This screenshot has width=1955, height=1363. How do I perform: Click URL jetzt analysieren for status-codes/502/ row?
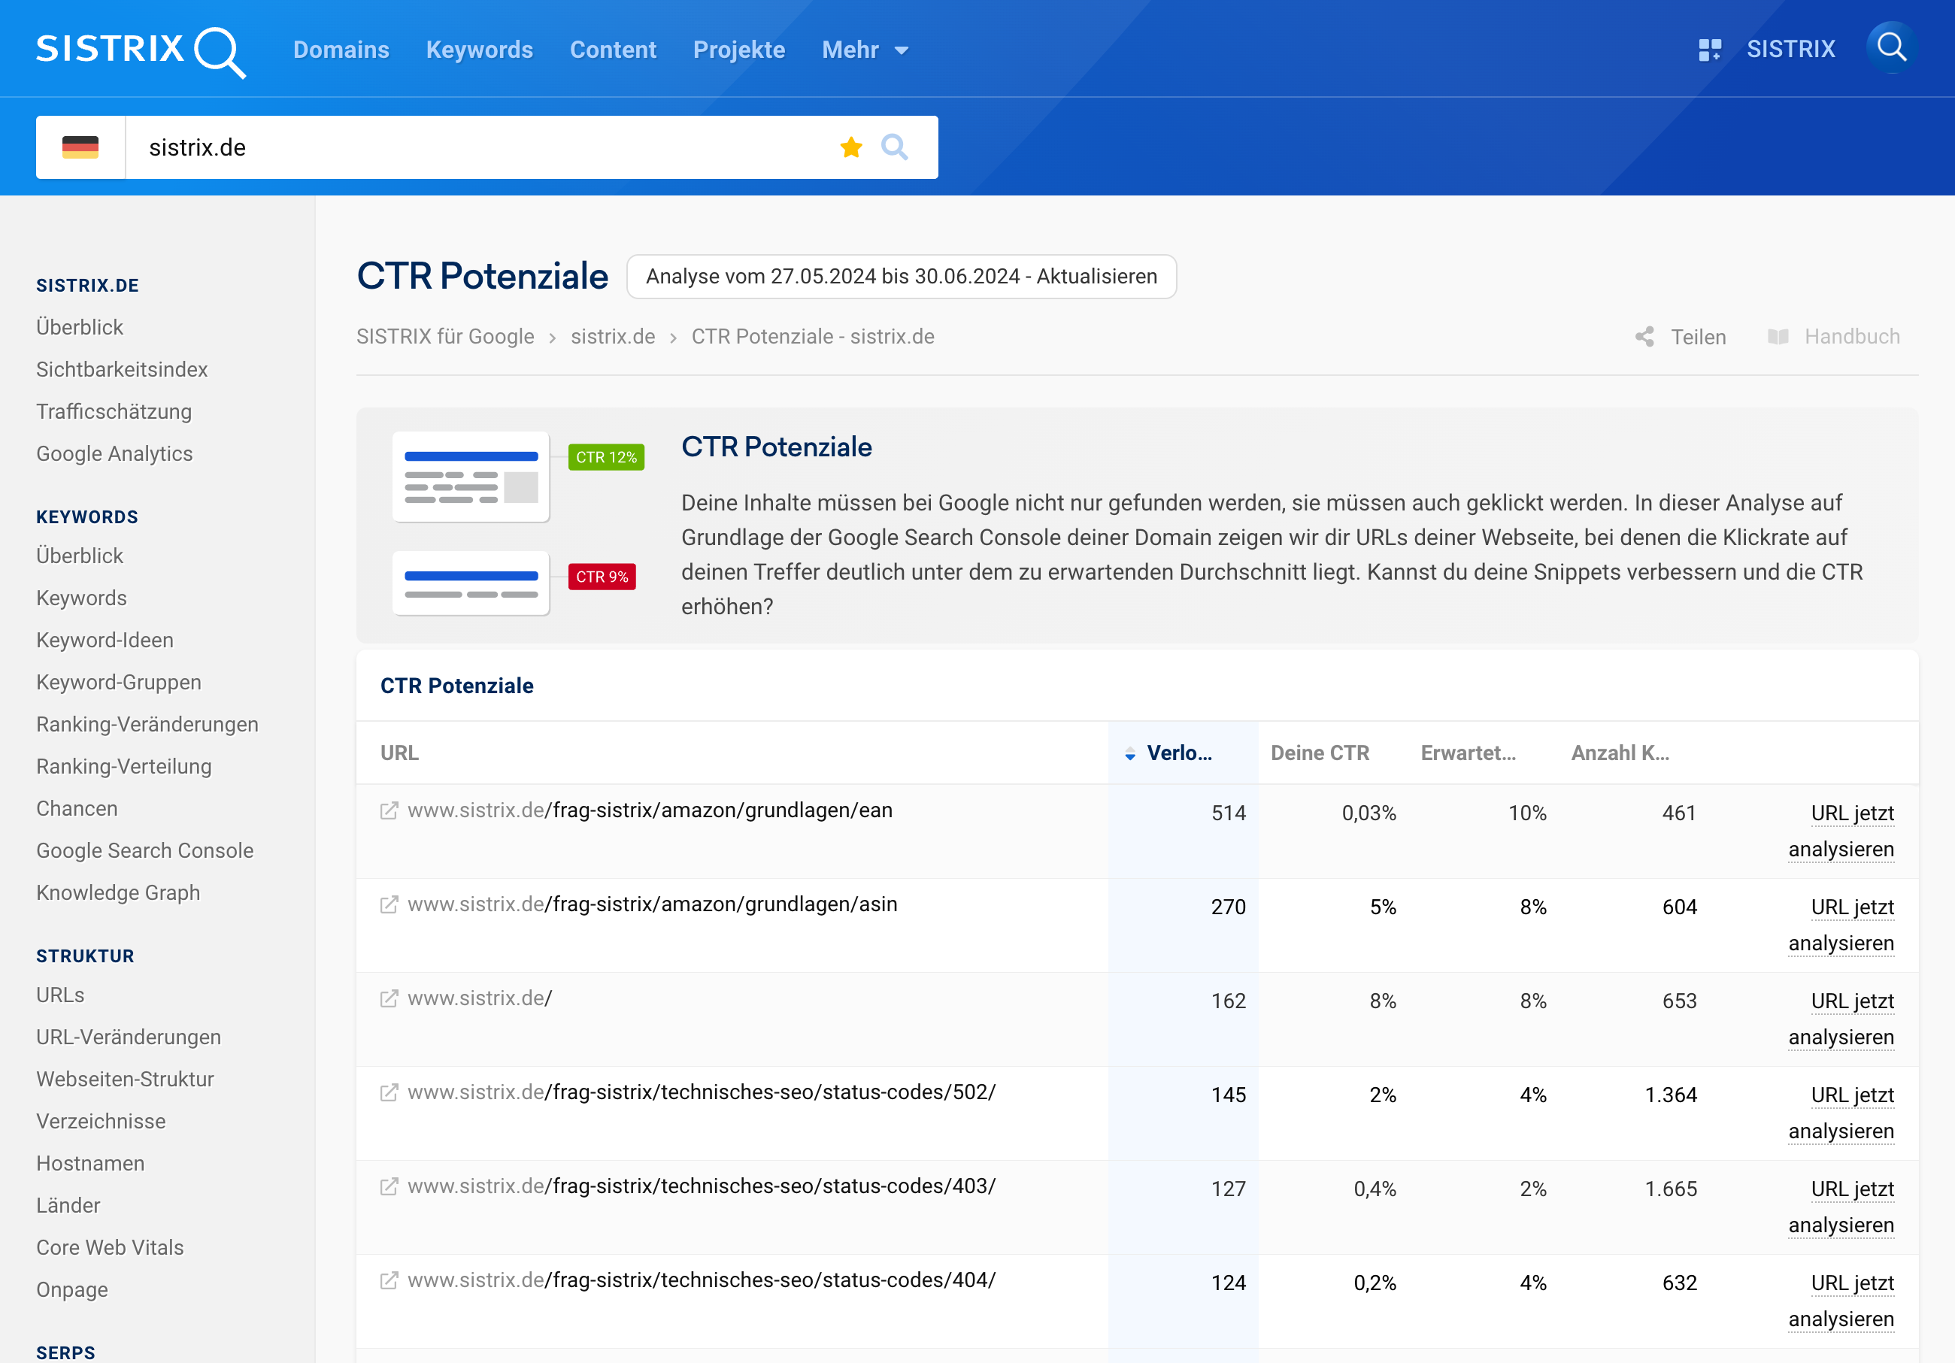click(x=1841, y=1113)
